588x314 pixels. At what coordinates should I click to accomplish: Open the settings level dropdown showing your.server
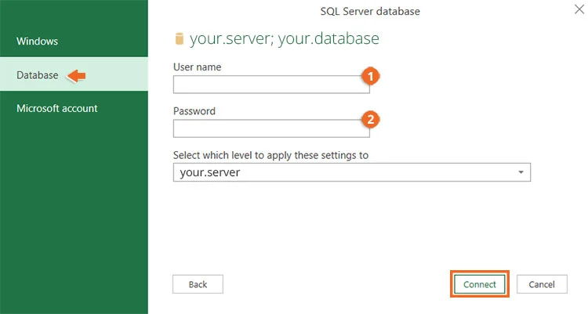pos(352,172)
